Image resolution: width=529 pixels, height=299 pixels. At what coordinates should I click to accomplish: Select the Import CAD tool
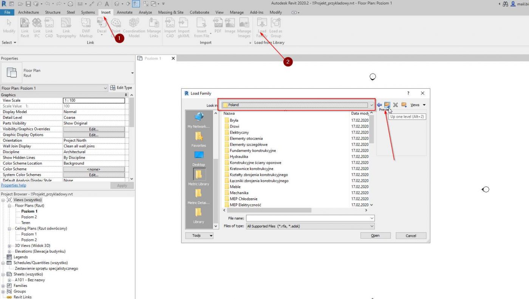pyautogui.click(x=170, y=28)
